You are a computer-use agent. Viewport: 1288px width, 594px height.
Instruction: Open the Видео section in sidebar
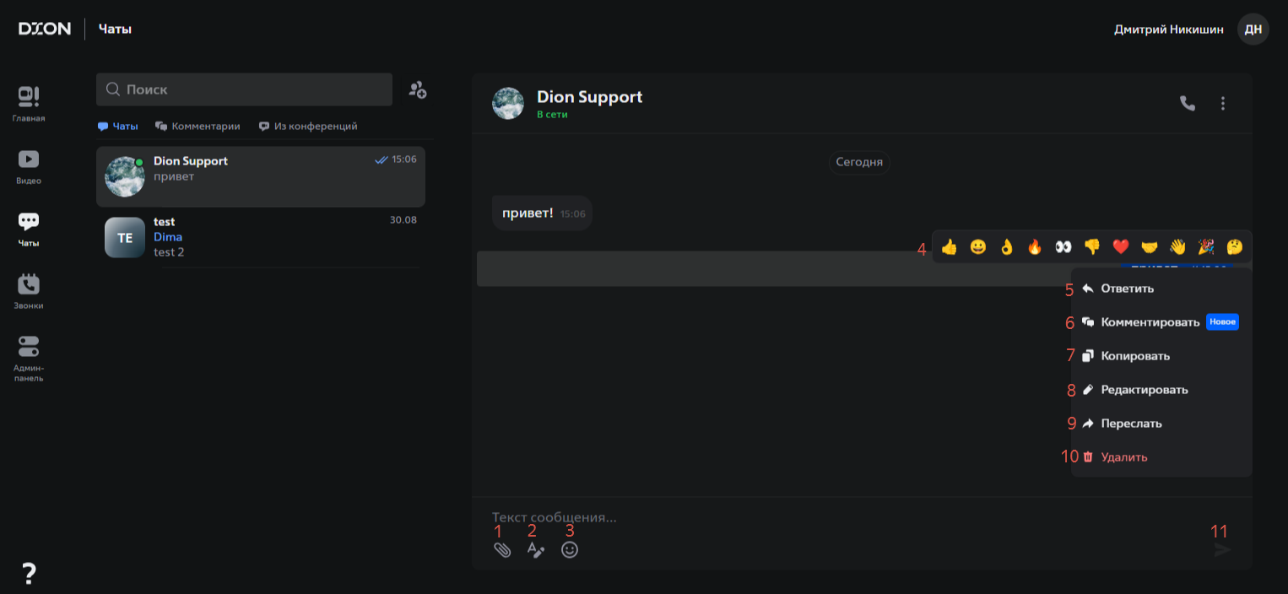[29, 165]
